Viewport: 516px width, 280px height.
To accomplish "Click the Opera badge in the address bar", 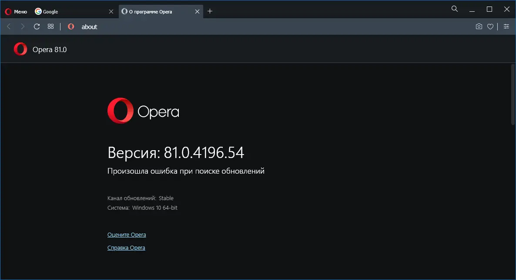I will (70, 26).
